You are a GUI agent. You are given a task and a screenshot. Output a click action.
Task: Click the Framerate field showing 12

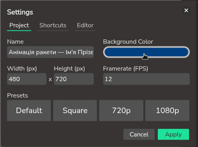(146, 79)
